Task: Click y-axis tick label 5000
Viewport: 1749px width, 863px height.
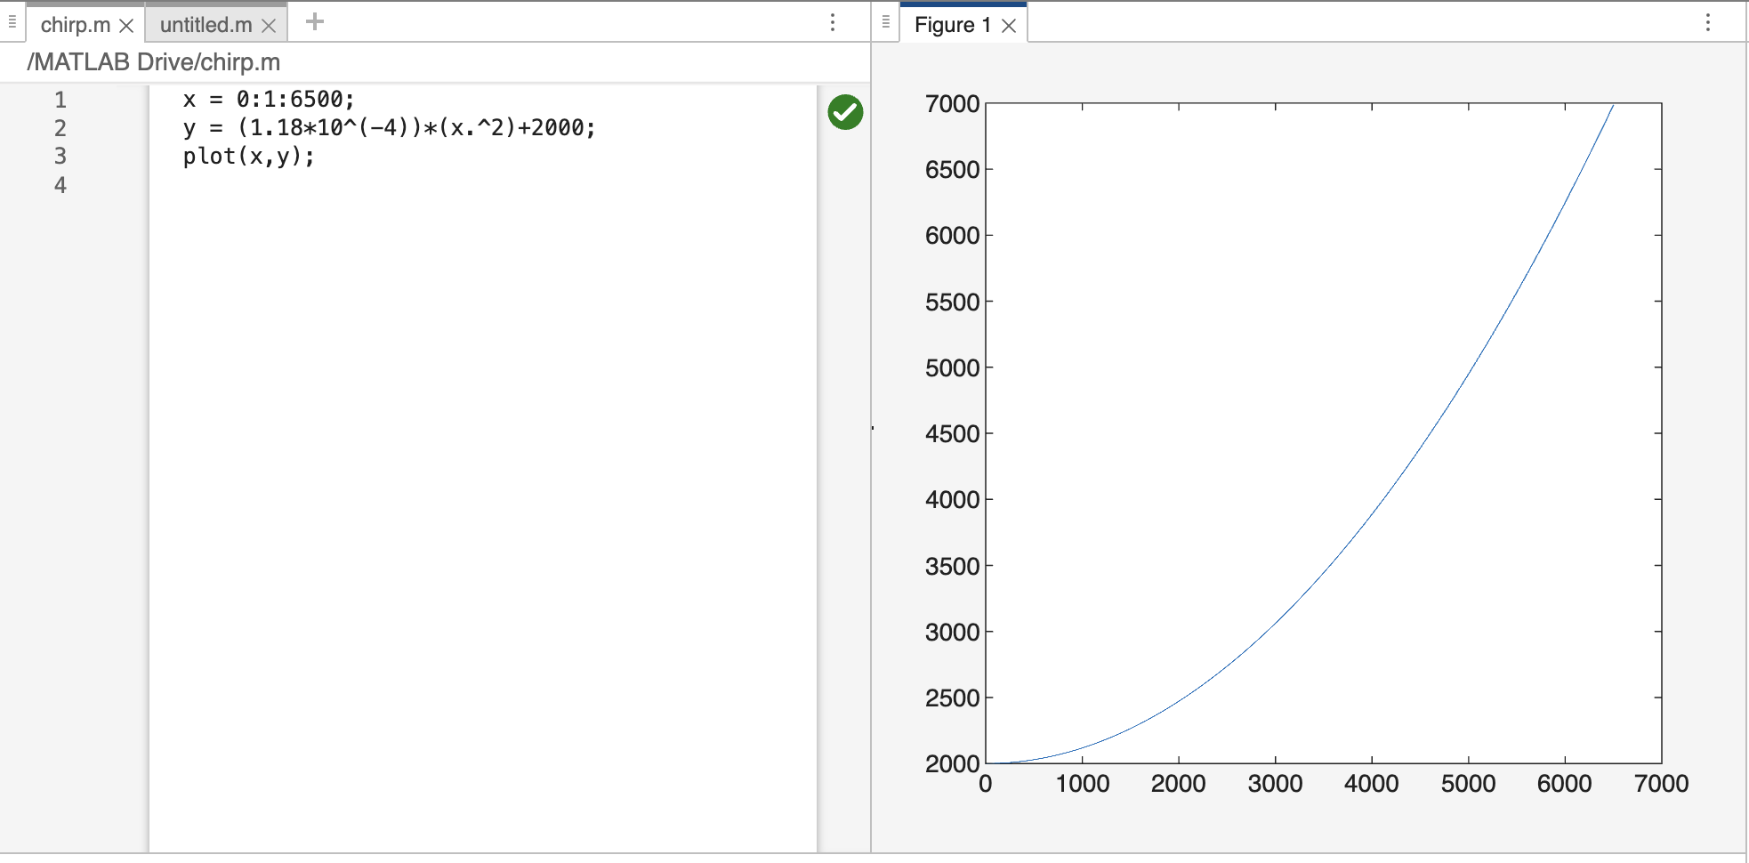Action: pos(952,368)
